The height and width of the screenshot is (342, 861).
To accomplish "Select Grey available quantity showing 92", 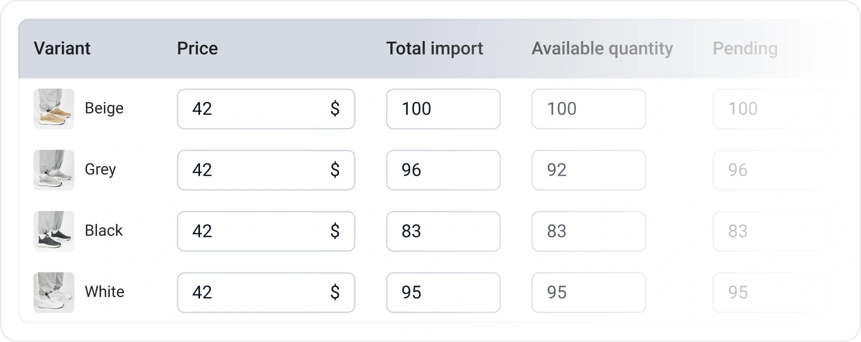I will [588, 170].
